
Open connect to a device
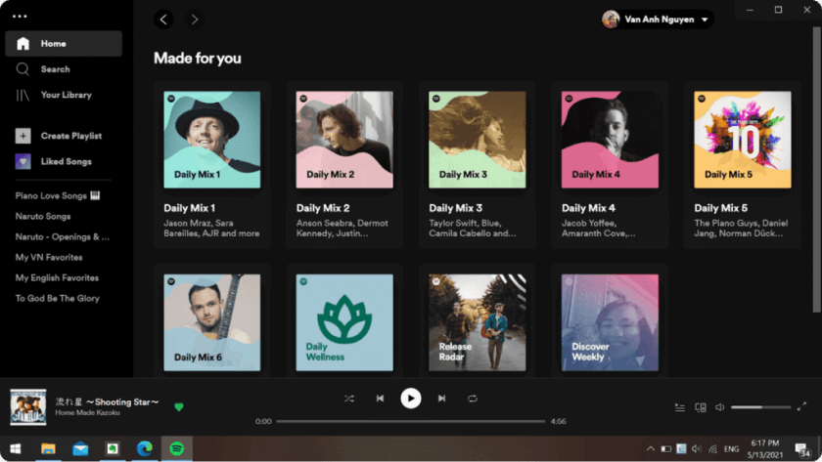pyautogui.click(x=701, y=407)
